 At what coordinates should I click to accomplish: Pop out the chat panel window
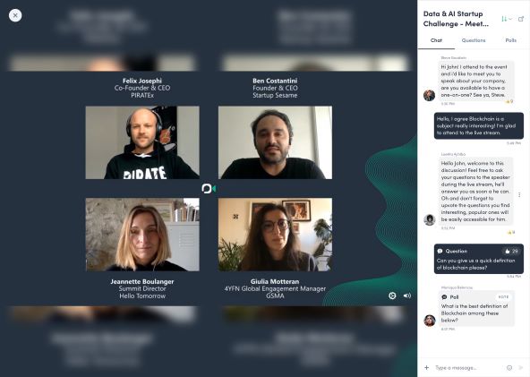tap(521, 19)
